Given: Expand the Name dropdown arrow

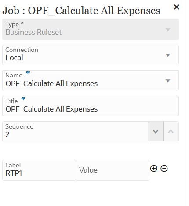Looking at the screenshot, I should pyautogui.click(x=168, y=81).
